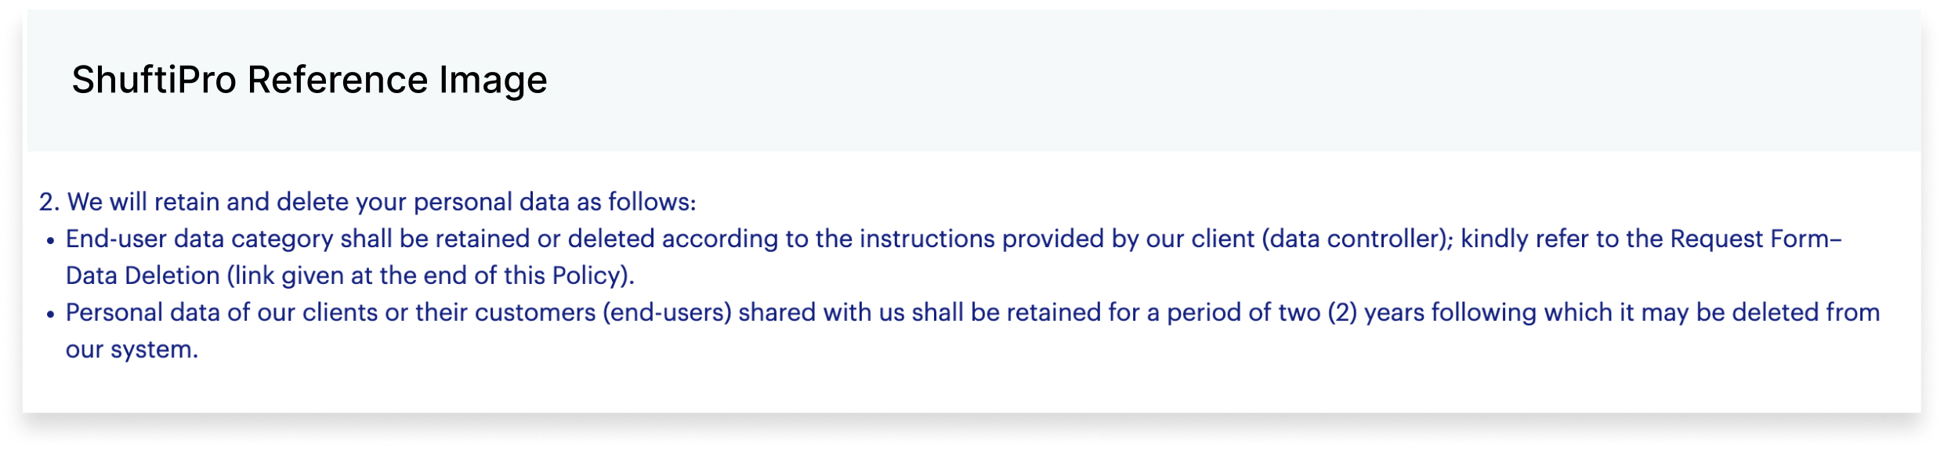Click the 'Request Form–' text
This screenshot has height=449, width=1944.
coord(1756,239)
